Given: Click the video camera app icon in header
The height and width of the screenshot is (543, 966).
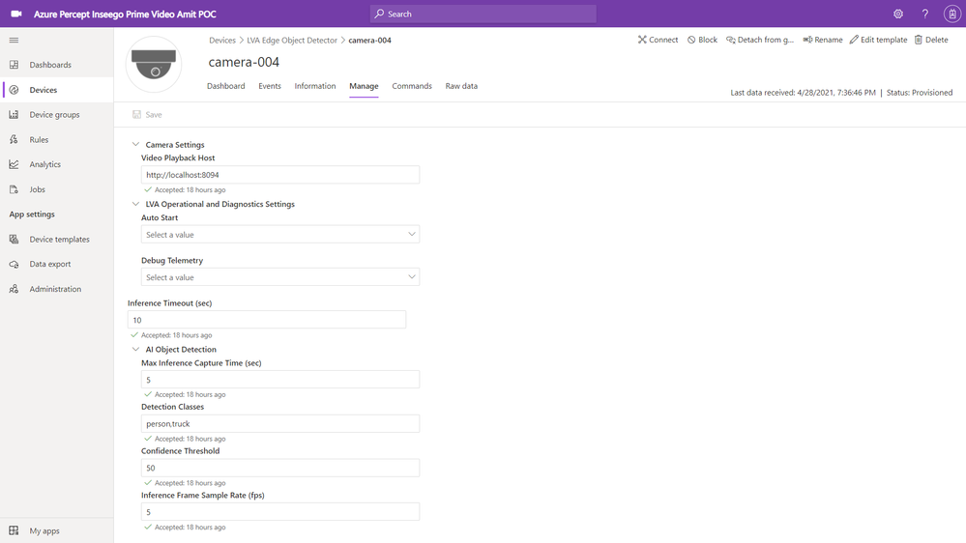Looking at the screenshot, I should 16,14.
